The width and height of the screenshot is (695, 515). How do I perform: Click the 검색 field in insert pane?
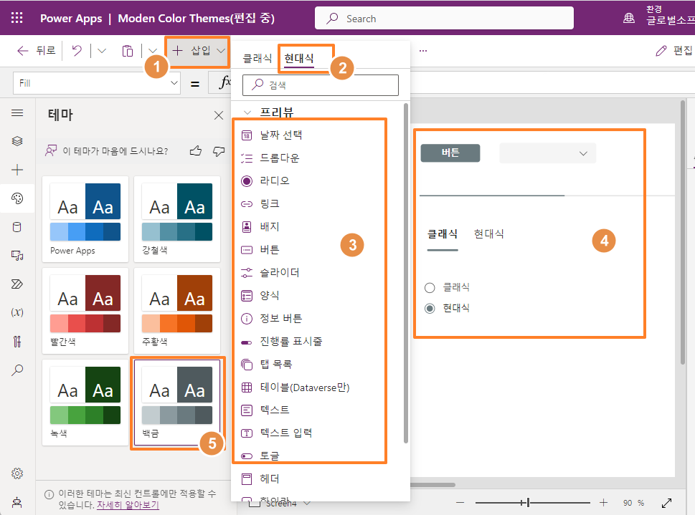tap(321, 85)
